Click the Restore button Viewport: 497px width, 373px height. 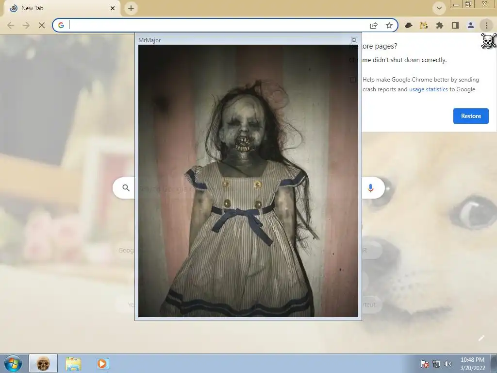pos(471,116)
